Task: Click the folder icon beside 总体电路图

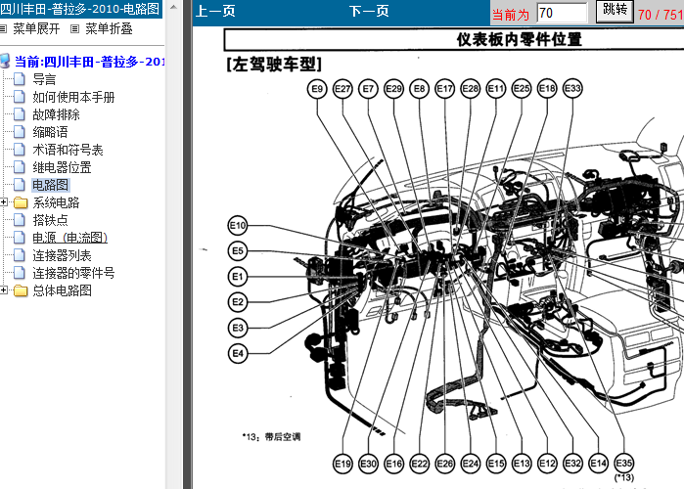Action: (21, 290)
